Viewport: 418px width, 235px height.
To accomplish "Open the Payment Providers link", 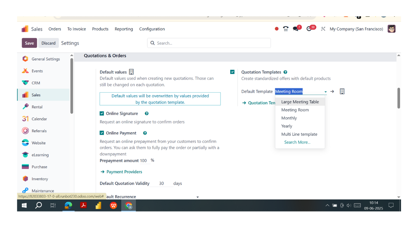I will 124,172.
